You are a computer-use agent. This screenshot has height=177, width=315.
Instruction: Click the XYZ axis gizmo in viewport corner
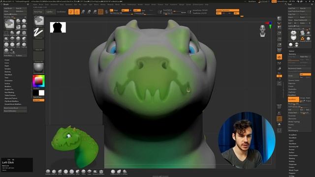point(269,25)
